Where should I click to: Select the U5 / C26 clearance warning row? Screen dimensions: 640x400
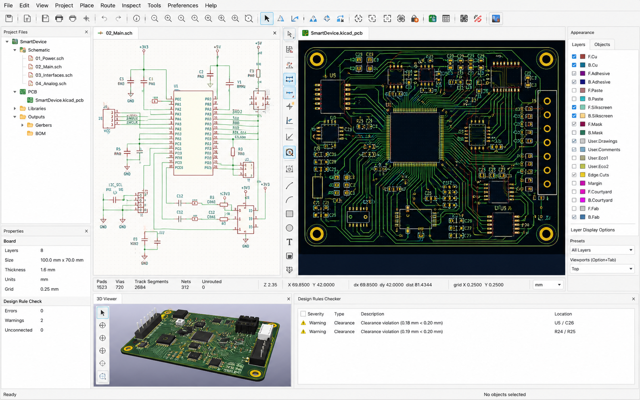point(466,323)
